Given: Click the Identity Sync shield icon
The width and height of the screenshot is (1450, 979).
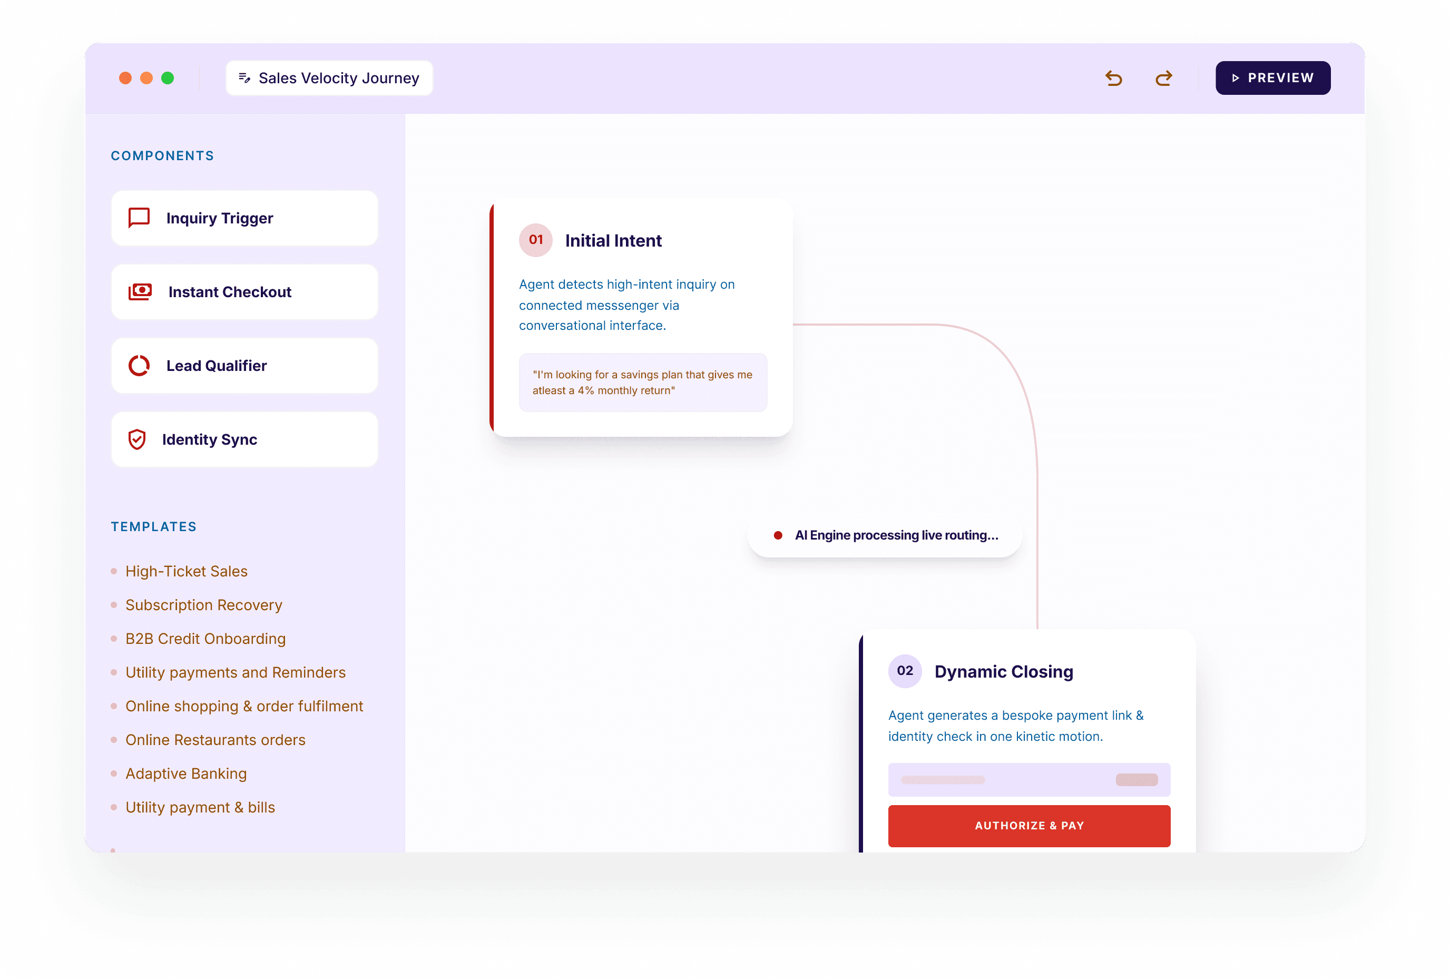Looking at the screenshot, I should (138, 439).
